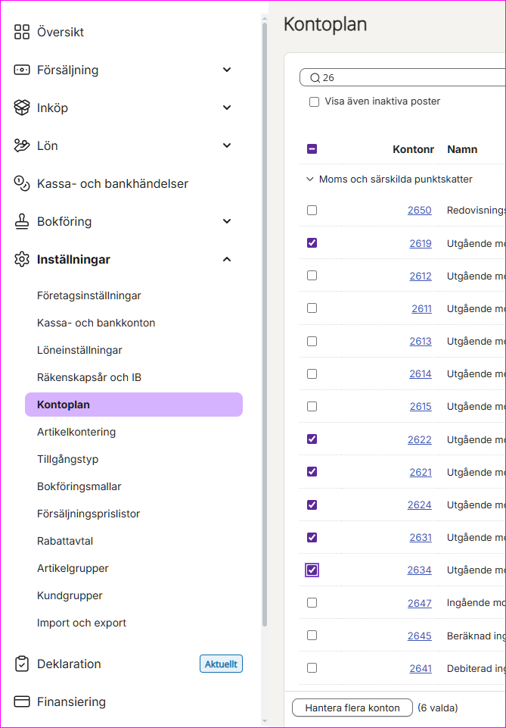The image size is (506, 728).
Task: Expand the Lön menu chevron
Action: pyautogui.click(x=227, y=145)
